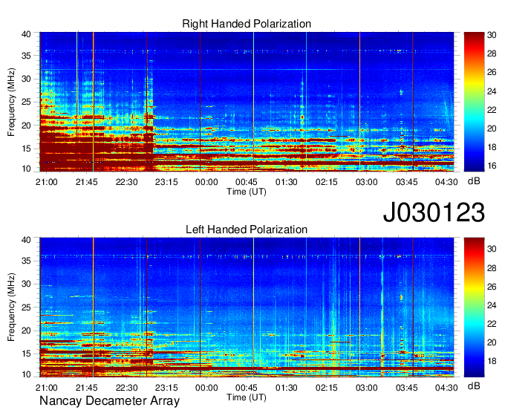505x410 pixels.
Task: Click the 21:00 time tick under the Right Handed plot
Action: [47, 182]
